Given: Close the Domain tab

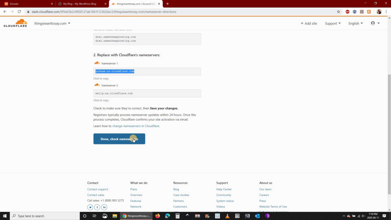Looking at the screenshot, I should coord(52,4).
